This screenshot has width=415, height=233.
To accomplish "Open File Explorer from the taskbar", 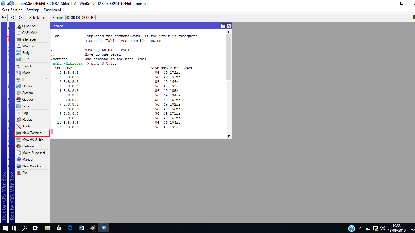I will (48, 228).
